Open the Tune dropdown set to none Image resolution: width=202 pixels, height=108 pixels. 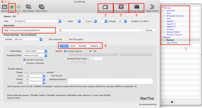pos(35,76)
